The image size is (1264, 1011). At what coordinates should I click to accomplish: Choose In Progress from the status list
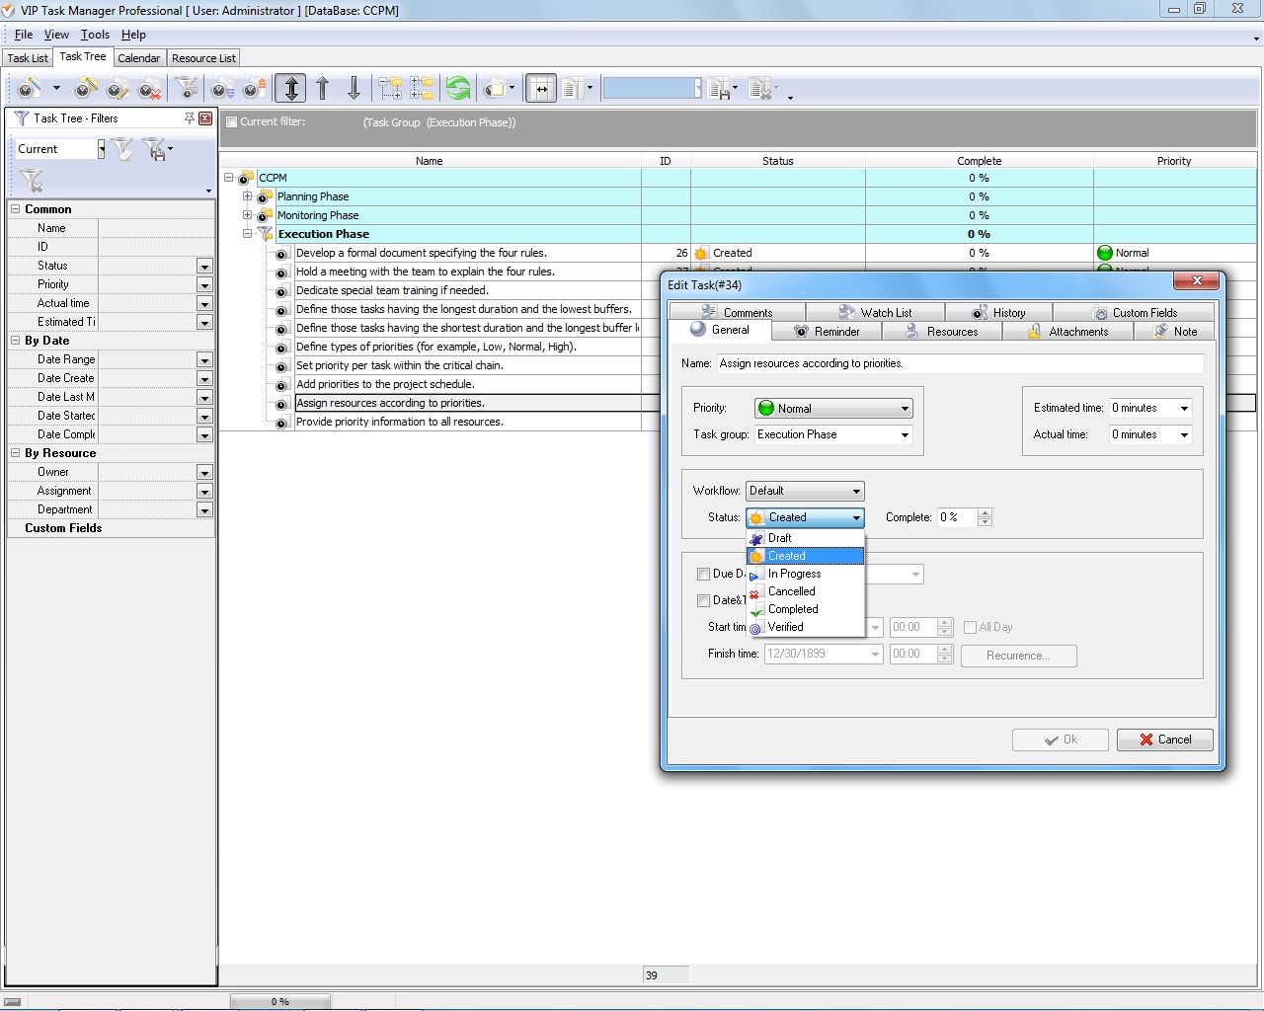pos(794,574)
